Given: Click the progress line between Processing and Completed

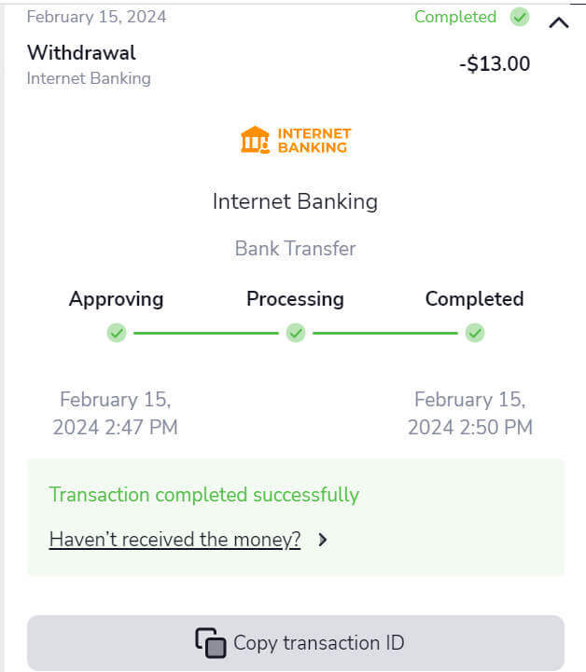Looking at the screenshot, I should pos(384,333).
